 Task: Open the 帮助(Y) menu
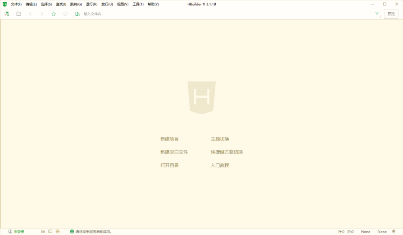point(153,4)
